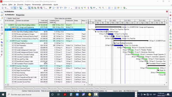
Task: Click the Inicio column header
Action: (x=60, y=22)
